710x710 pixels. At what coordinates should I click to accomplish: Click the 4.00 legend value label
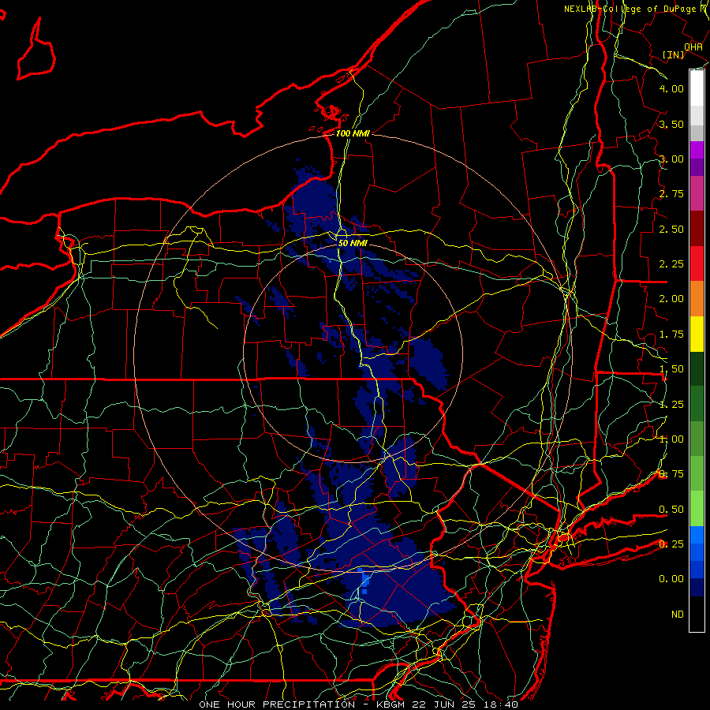pyautogui.click(x=671, y=88)
